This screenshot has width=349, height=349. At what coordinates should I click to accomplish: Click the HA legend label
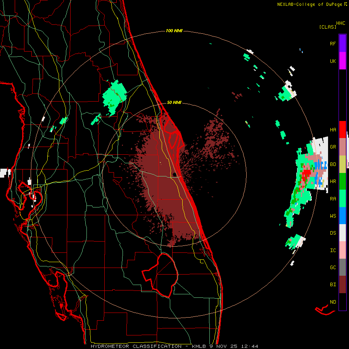(333, 130)
